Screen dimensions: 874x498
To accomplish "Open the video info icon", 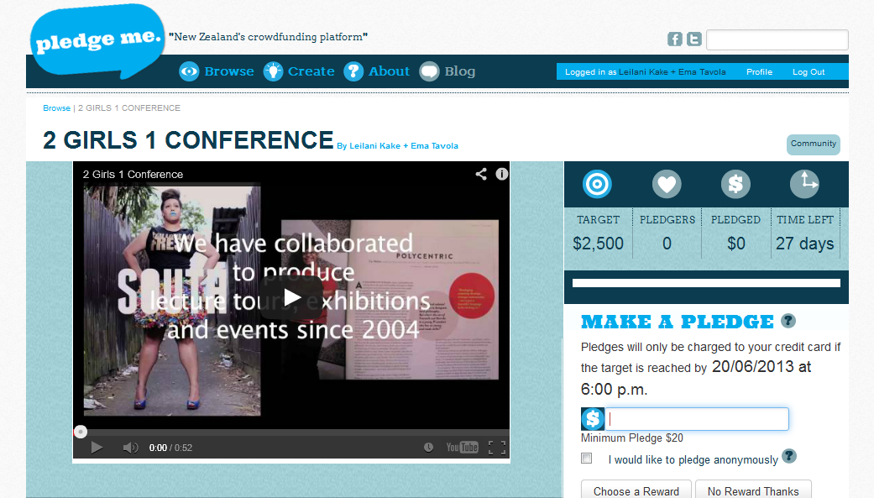I will tap(501, 174).
